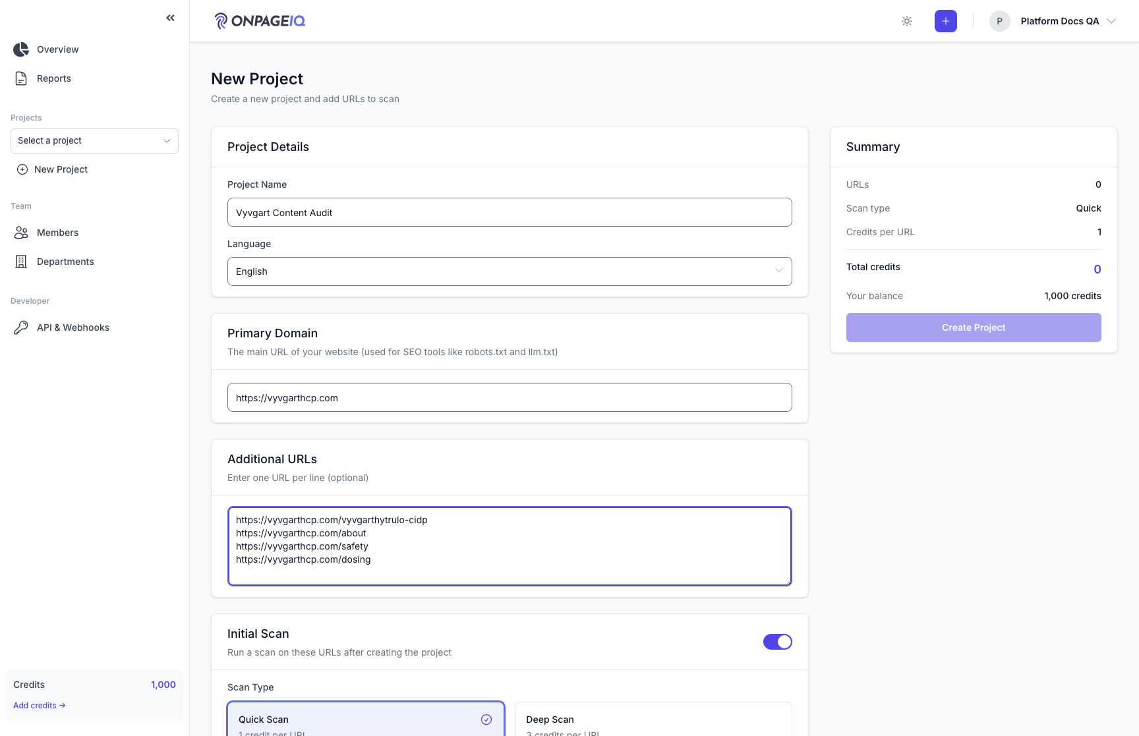This screenshot has height=736, width=1139.
Task: Click the Create Project button
Action: point(974,327)
